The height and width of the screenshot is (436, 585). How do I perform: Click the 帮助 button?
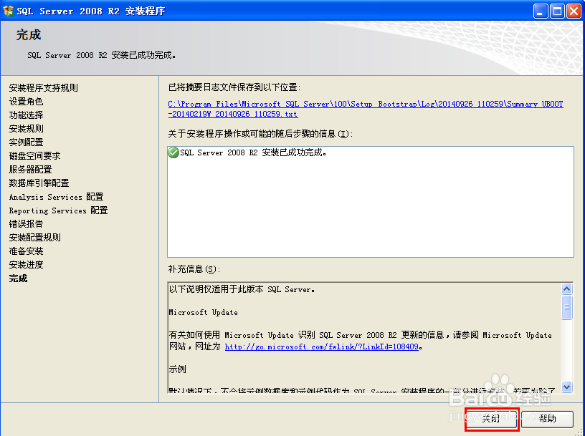point(547,419)
